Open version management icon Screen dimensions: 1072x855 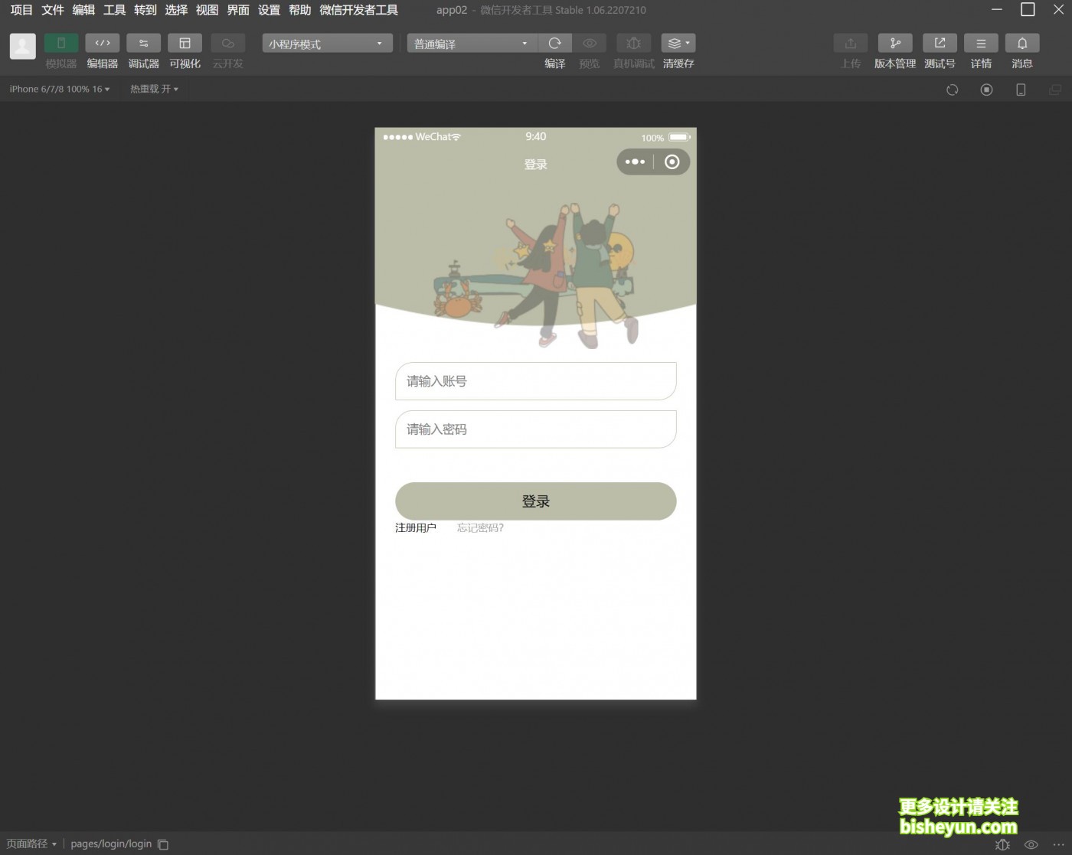[895, 44]
